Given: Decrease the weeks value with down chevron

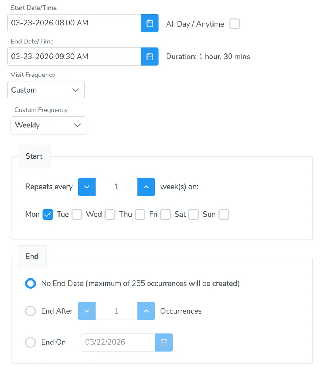Looking at the screenshot, I should pyautogui.click(x=87, y=187).
